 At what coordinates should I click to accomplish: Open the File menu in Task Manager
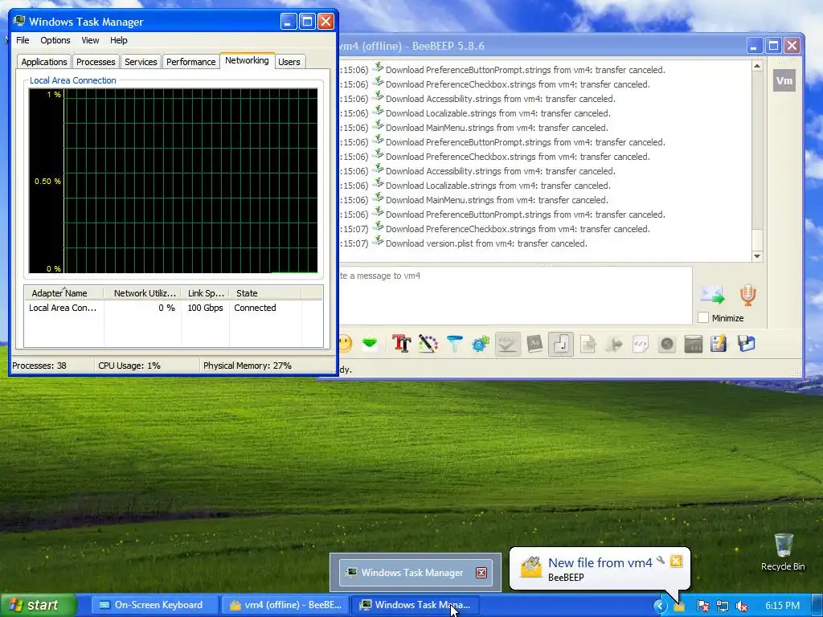pyautogui.click(x=23, y=40)
